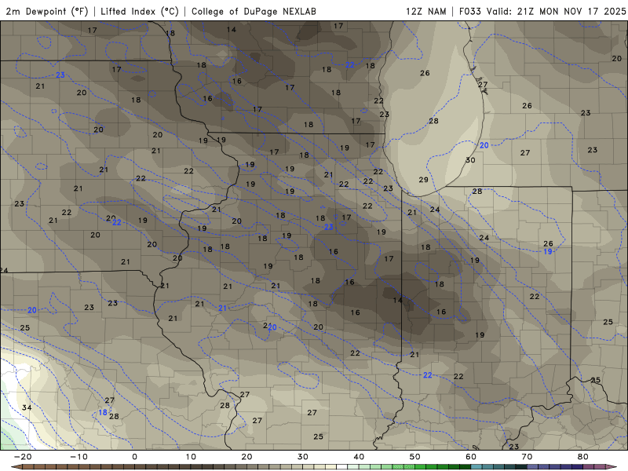628x471 pixels.
Task: Click the dewpoint value '30' over the lake
Action: [470, 160]
